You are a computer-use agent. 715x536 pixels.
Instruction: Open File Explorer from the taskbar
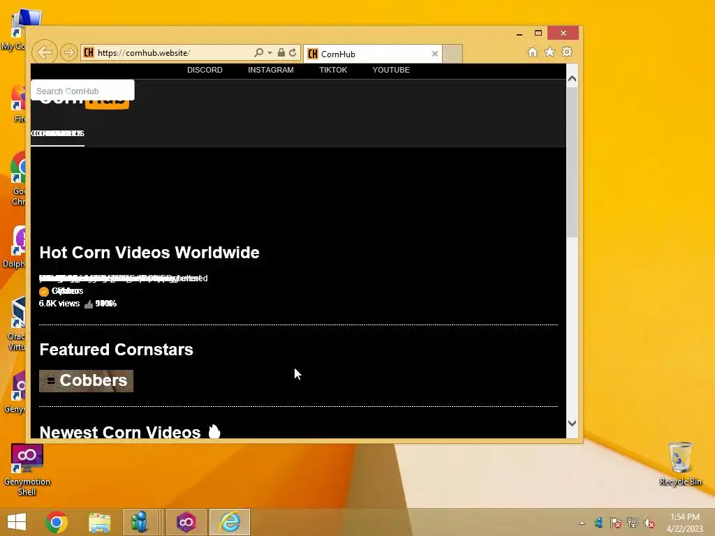[x=99, y=522]
